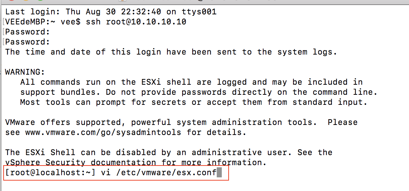Click the line starting with Most tools can prompt
The image size is (409, 191).
point(194,102)
